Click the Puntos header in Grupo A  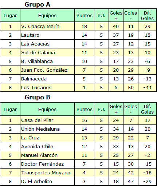click(x=85, y=16)
